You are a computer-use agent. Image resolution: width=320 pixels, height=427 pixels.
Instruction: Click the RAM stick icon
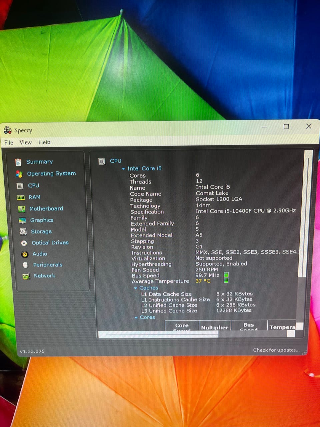point(21,197)
